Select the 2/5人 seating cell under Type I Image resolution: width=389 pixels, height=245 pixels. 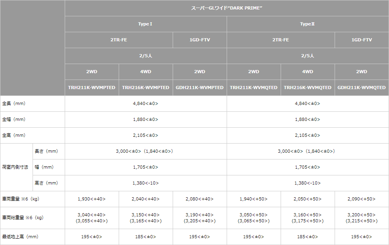click(x=146, y=56)
